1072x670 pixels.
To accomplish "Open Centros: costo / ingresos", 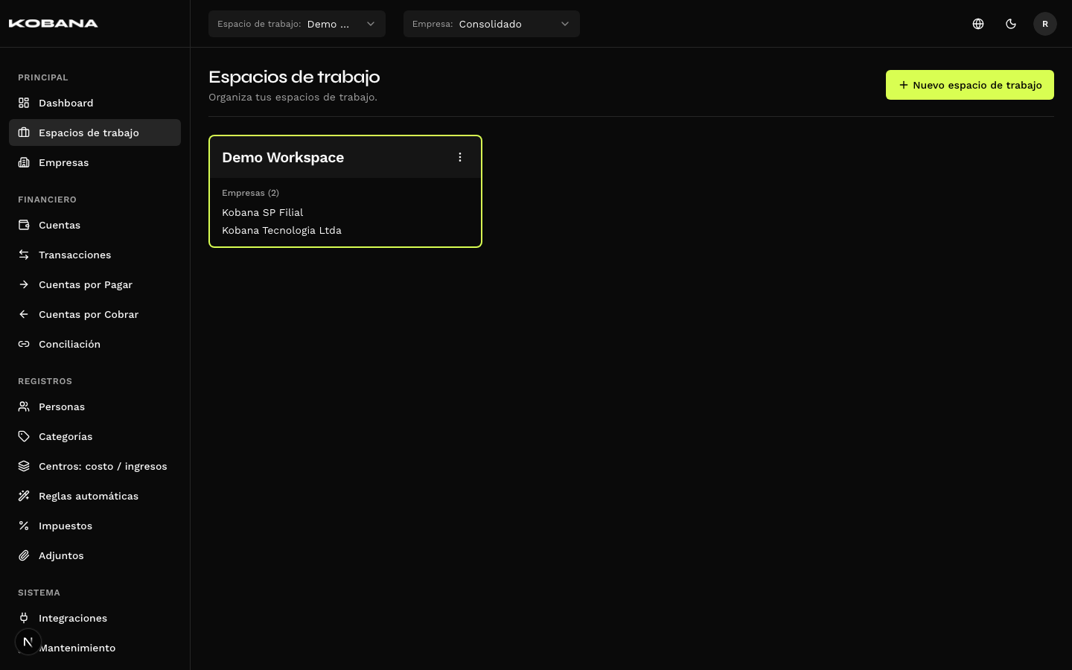I will pyautogui.click(x=95, y=466).
